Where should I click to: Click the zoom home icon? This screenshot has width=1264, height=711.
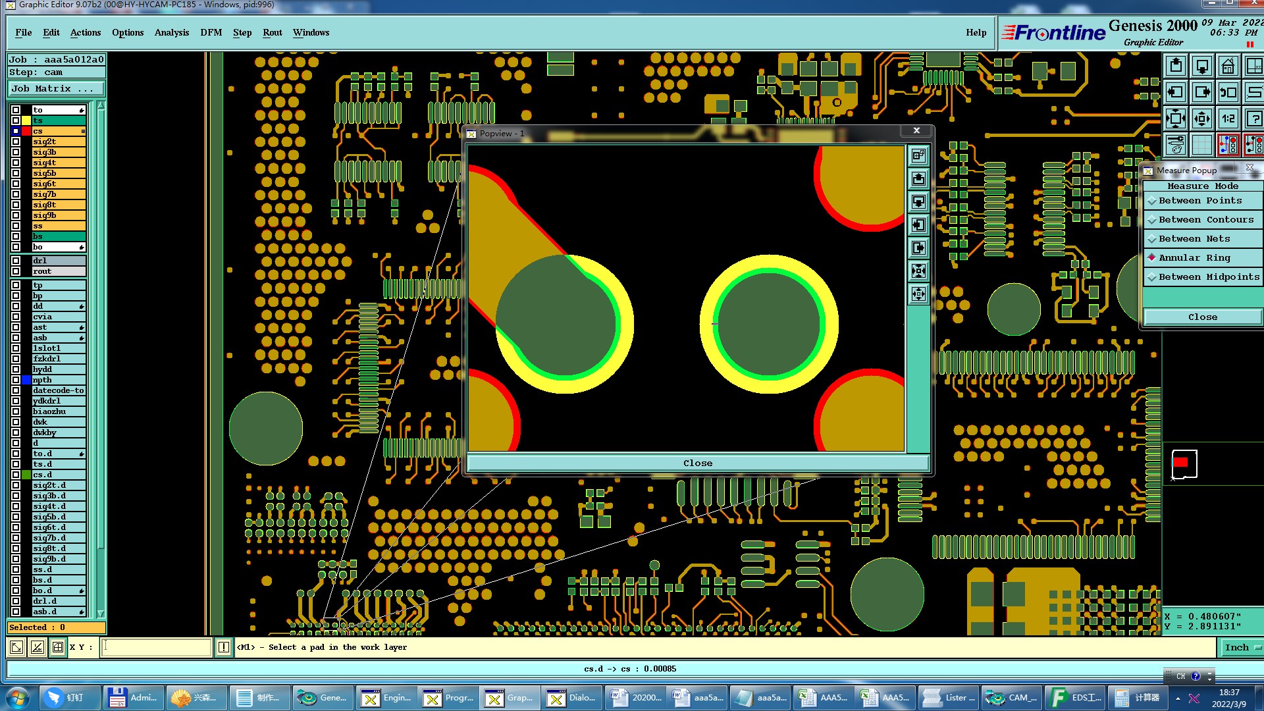click(x=1228, y=66)
